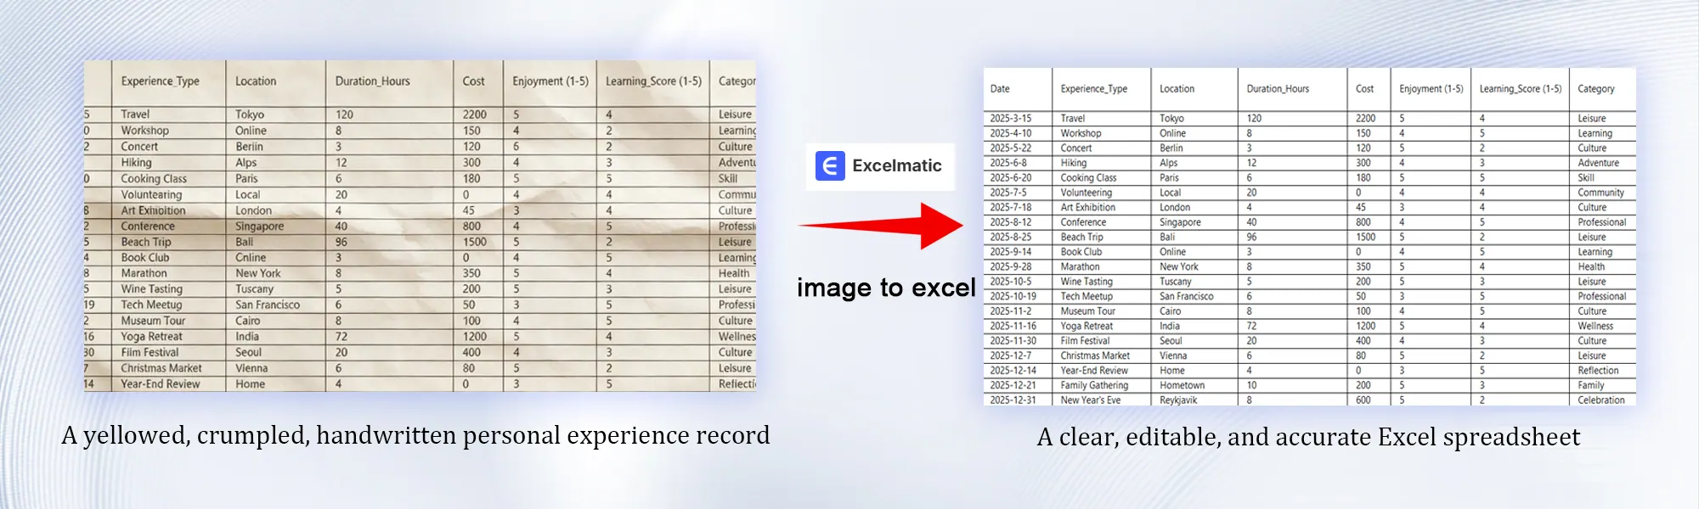Image resolution: width=1699 pixels, height=509 pixels.
Task: Click the 'Volunteaning' cell on crumpled paper
Action: coord(151,195)
